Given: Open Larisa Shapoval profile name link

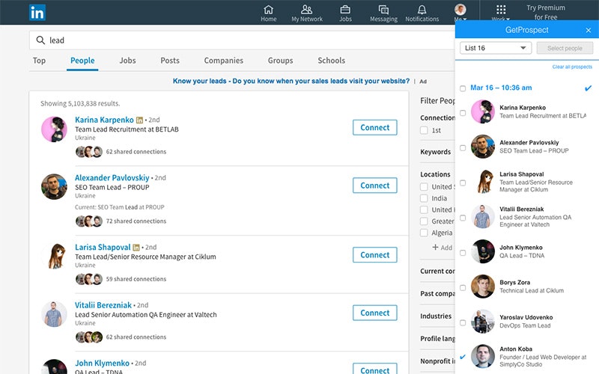Looking at the screenshot, I should [103, 248].
